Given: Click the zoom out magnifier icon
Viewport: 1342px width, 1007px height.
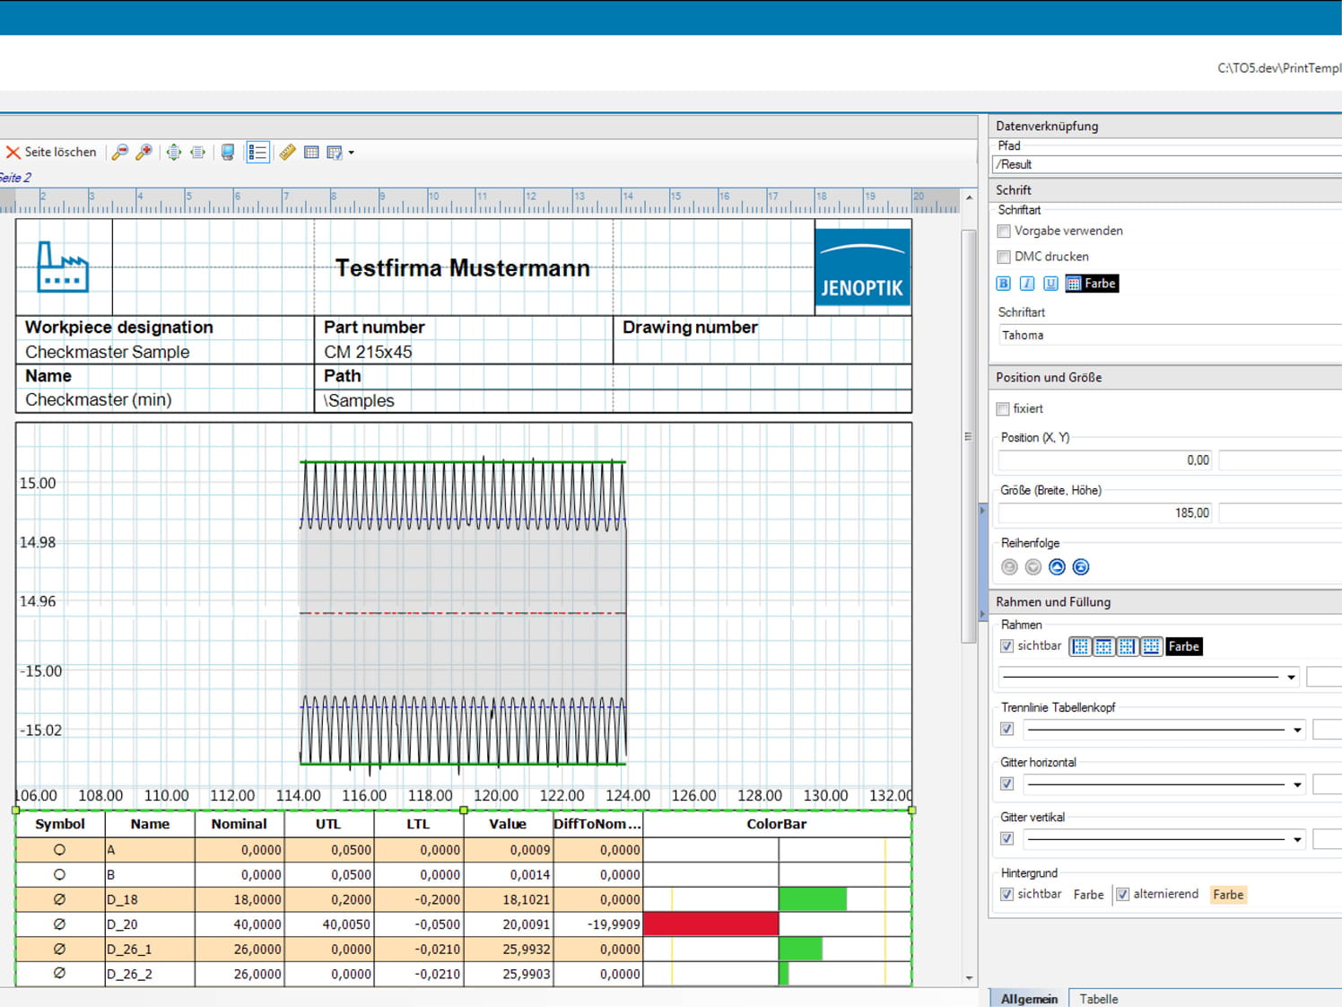Looking at the screenshot, I should tap(119, 153).
